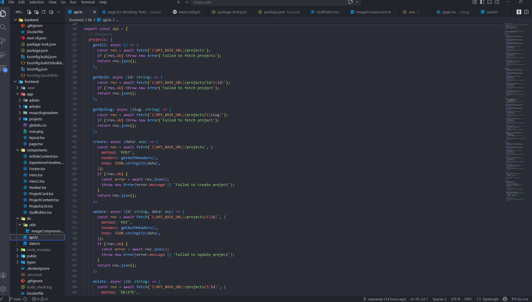Open the Search view in activity bar
The image size is (532, 302).
(x=3, y=27)
